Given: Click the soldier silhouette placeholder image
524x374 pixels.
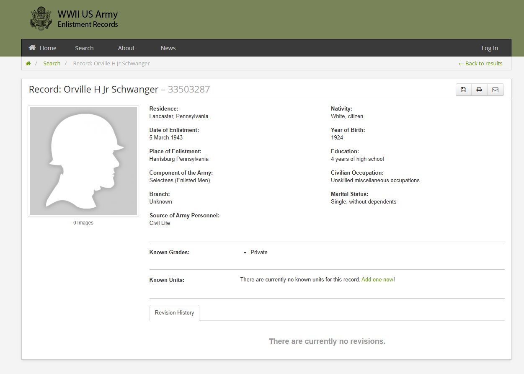Looking at the screenshot, I should tap(83, 160).
